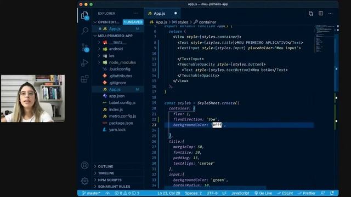Open yarn.lock file

coord(118,130)
